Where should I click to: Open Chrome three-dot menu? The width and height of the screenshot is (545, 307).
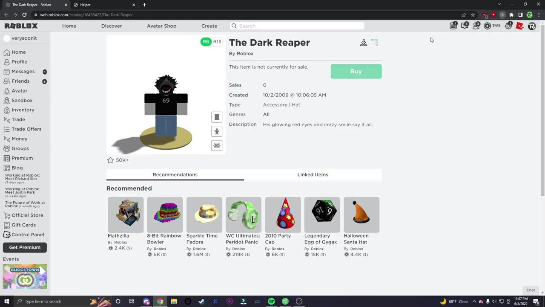[539, 15]
